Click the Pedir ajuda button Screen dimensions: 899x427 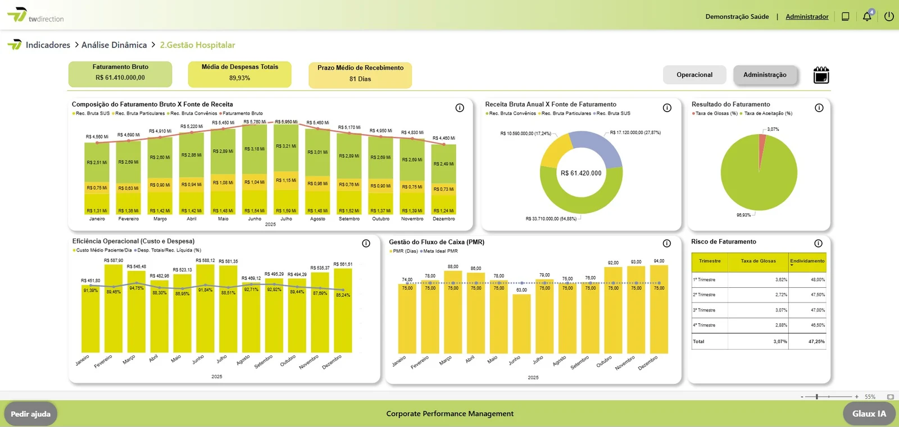coord(31,414)
